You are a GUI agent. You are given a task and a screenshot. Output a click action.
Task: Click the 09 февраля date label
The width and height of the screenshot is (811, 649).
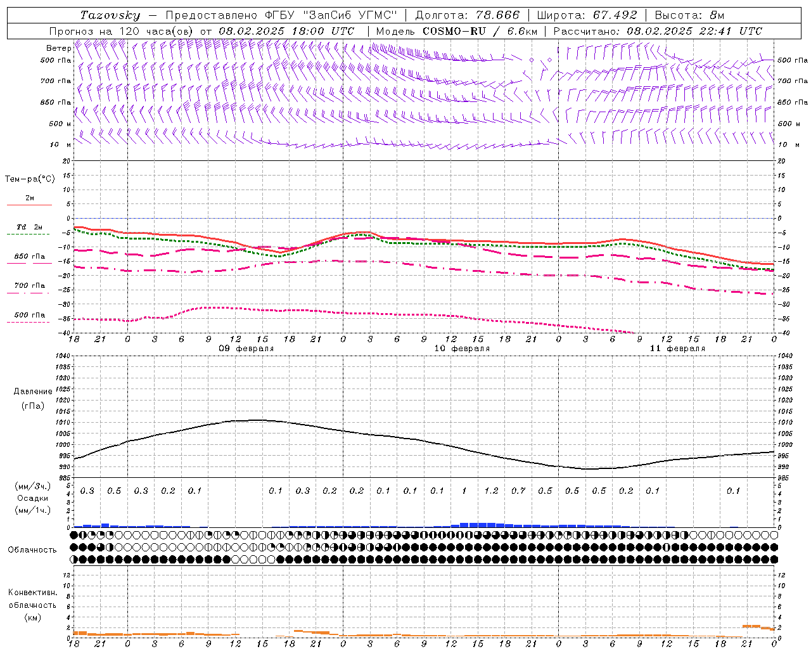[246, 349]
